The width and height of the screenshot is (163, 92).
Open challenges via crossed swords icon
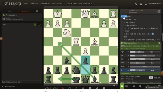141,4
